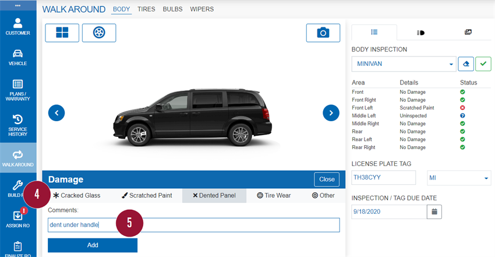The height and width of the screenshot is (257, 495).
Task: Switch to the BODY tab
Action: pos(122,9)
